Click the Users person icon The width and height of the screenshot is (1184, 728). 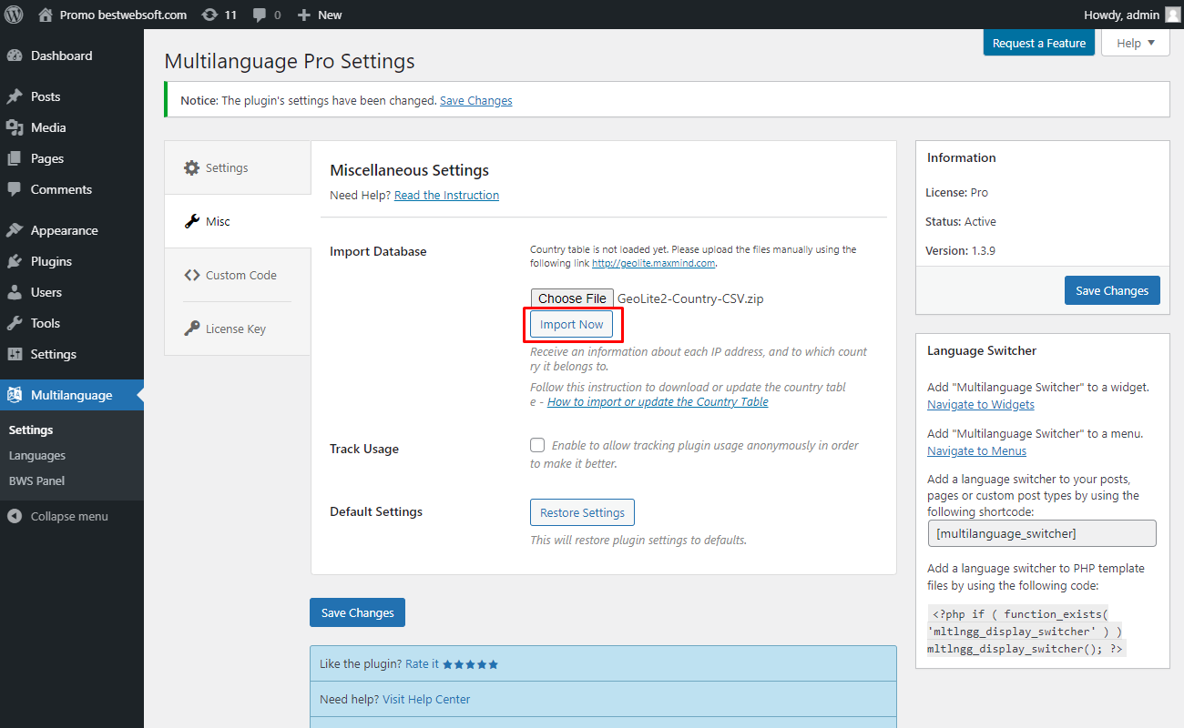click(x=15, y=292)
